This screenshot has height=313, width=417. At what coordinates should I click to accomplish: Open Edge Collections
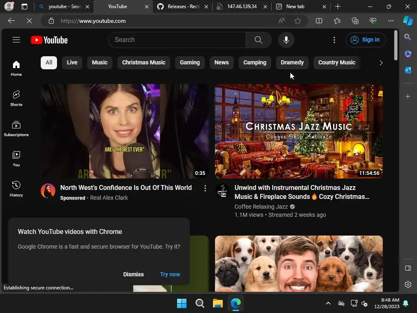pos(355,21)
